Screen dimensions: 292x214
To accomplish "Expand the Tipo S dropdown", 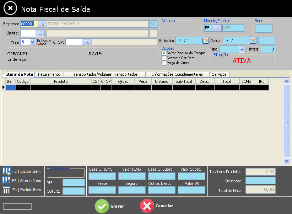I will pyautogui.click(x=32, y=42).
